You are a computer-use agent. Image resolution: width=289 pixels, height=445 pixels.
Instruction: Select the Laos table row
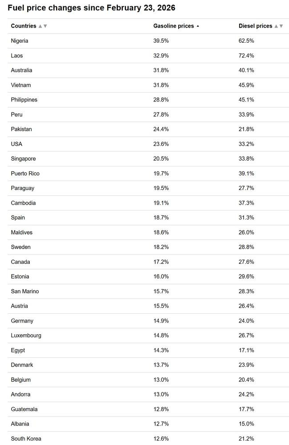(16, 55)
